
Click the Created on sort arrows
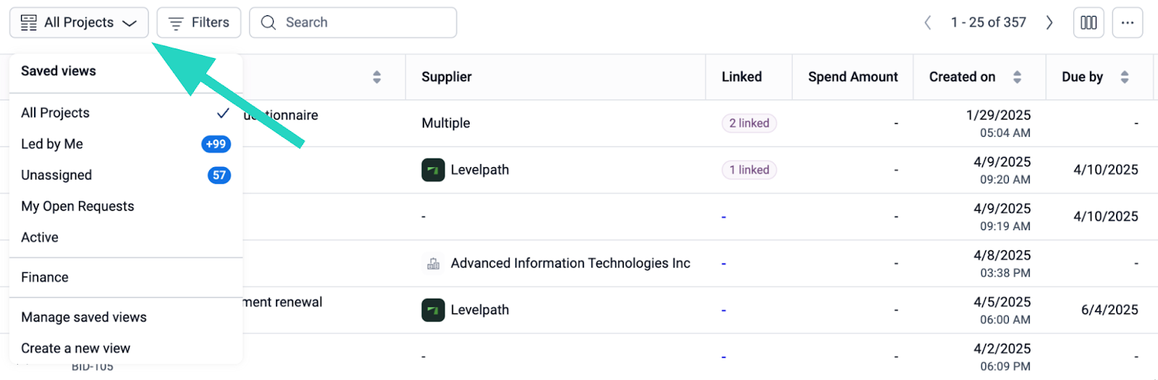pyautogui.click(x=1017, y=77)
